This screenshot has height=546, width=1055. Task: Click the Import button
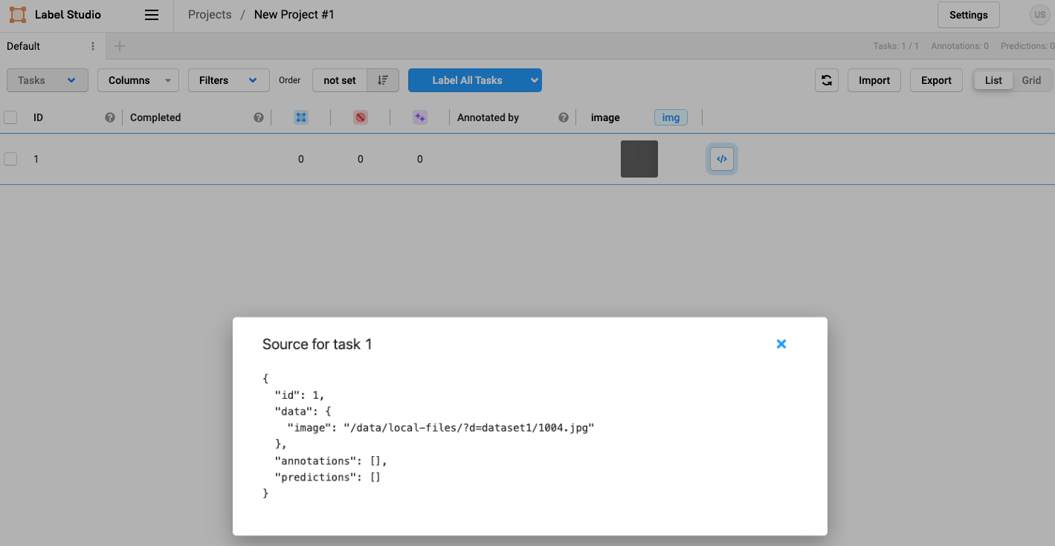[874, 79]
